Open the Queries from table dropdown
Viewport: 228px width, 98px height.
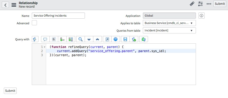(x=169, y=30)
